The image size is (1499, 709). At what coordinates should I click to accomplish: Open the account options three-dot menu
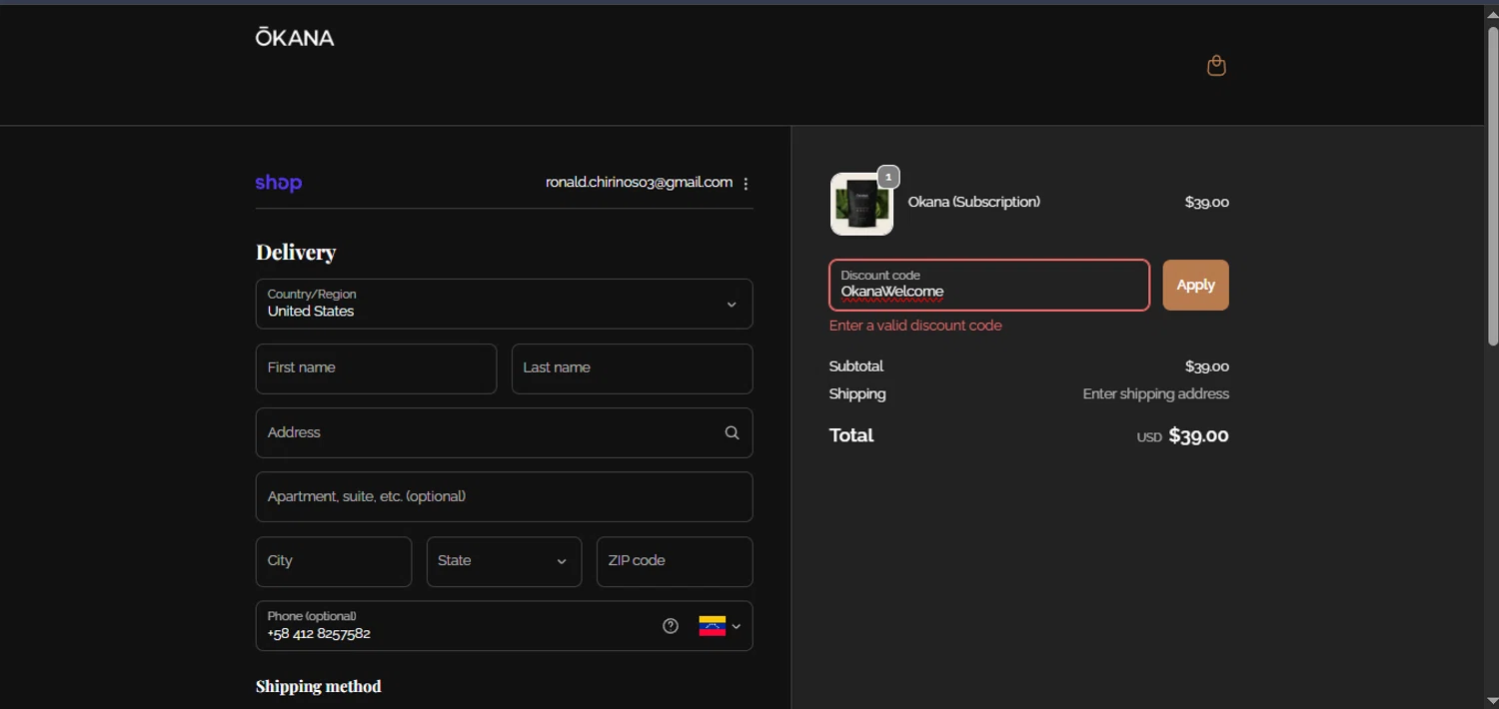746,184
